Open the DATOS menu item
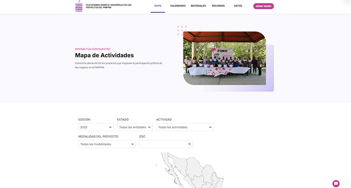Viewport: 351px width, 188px height. [x=238, y=6]
